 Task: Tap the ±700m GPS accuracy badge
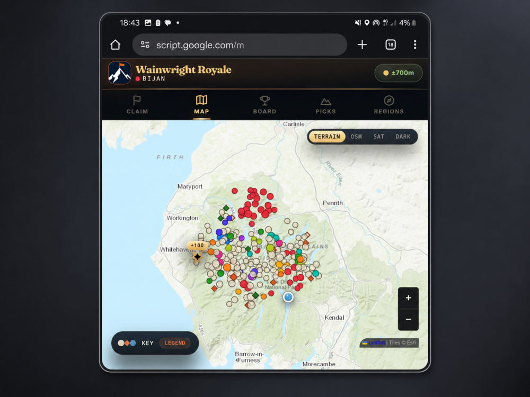pyautogui.click(x=399, y=73)
